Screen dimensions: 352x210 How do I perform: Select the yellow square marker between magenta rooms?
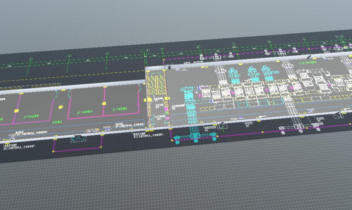coord(60,107)
